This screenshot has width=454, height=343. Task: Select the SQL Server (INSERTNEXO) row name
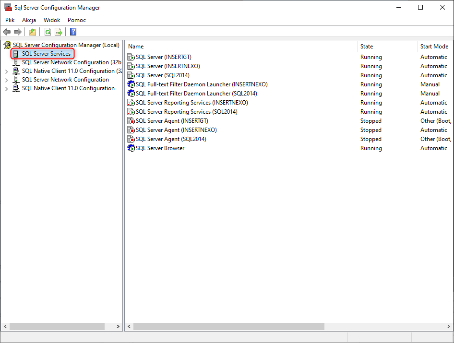(x=168, y=66)
